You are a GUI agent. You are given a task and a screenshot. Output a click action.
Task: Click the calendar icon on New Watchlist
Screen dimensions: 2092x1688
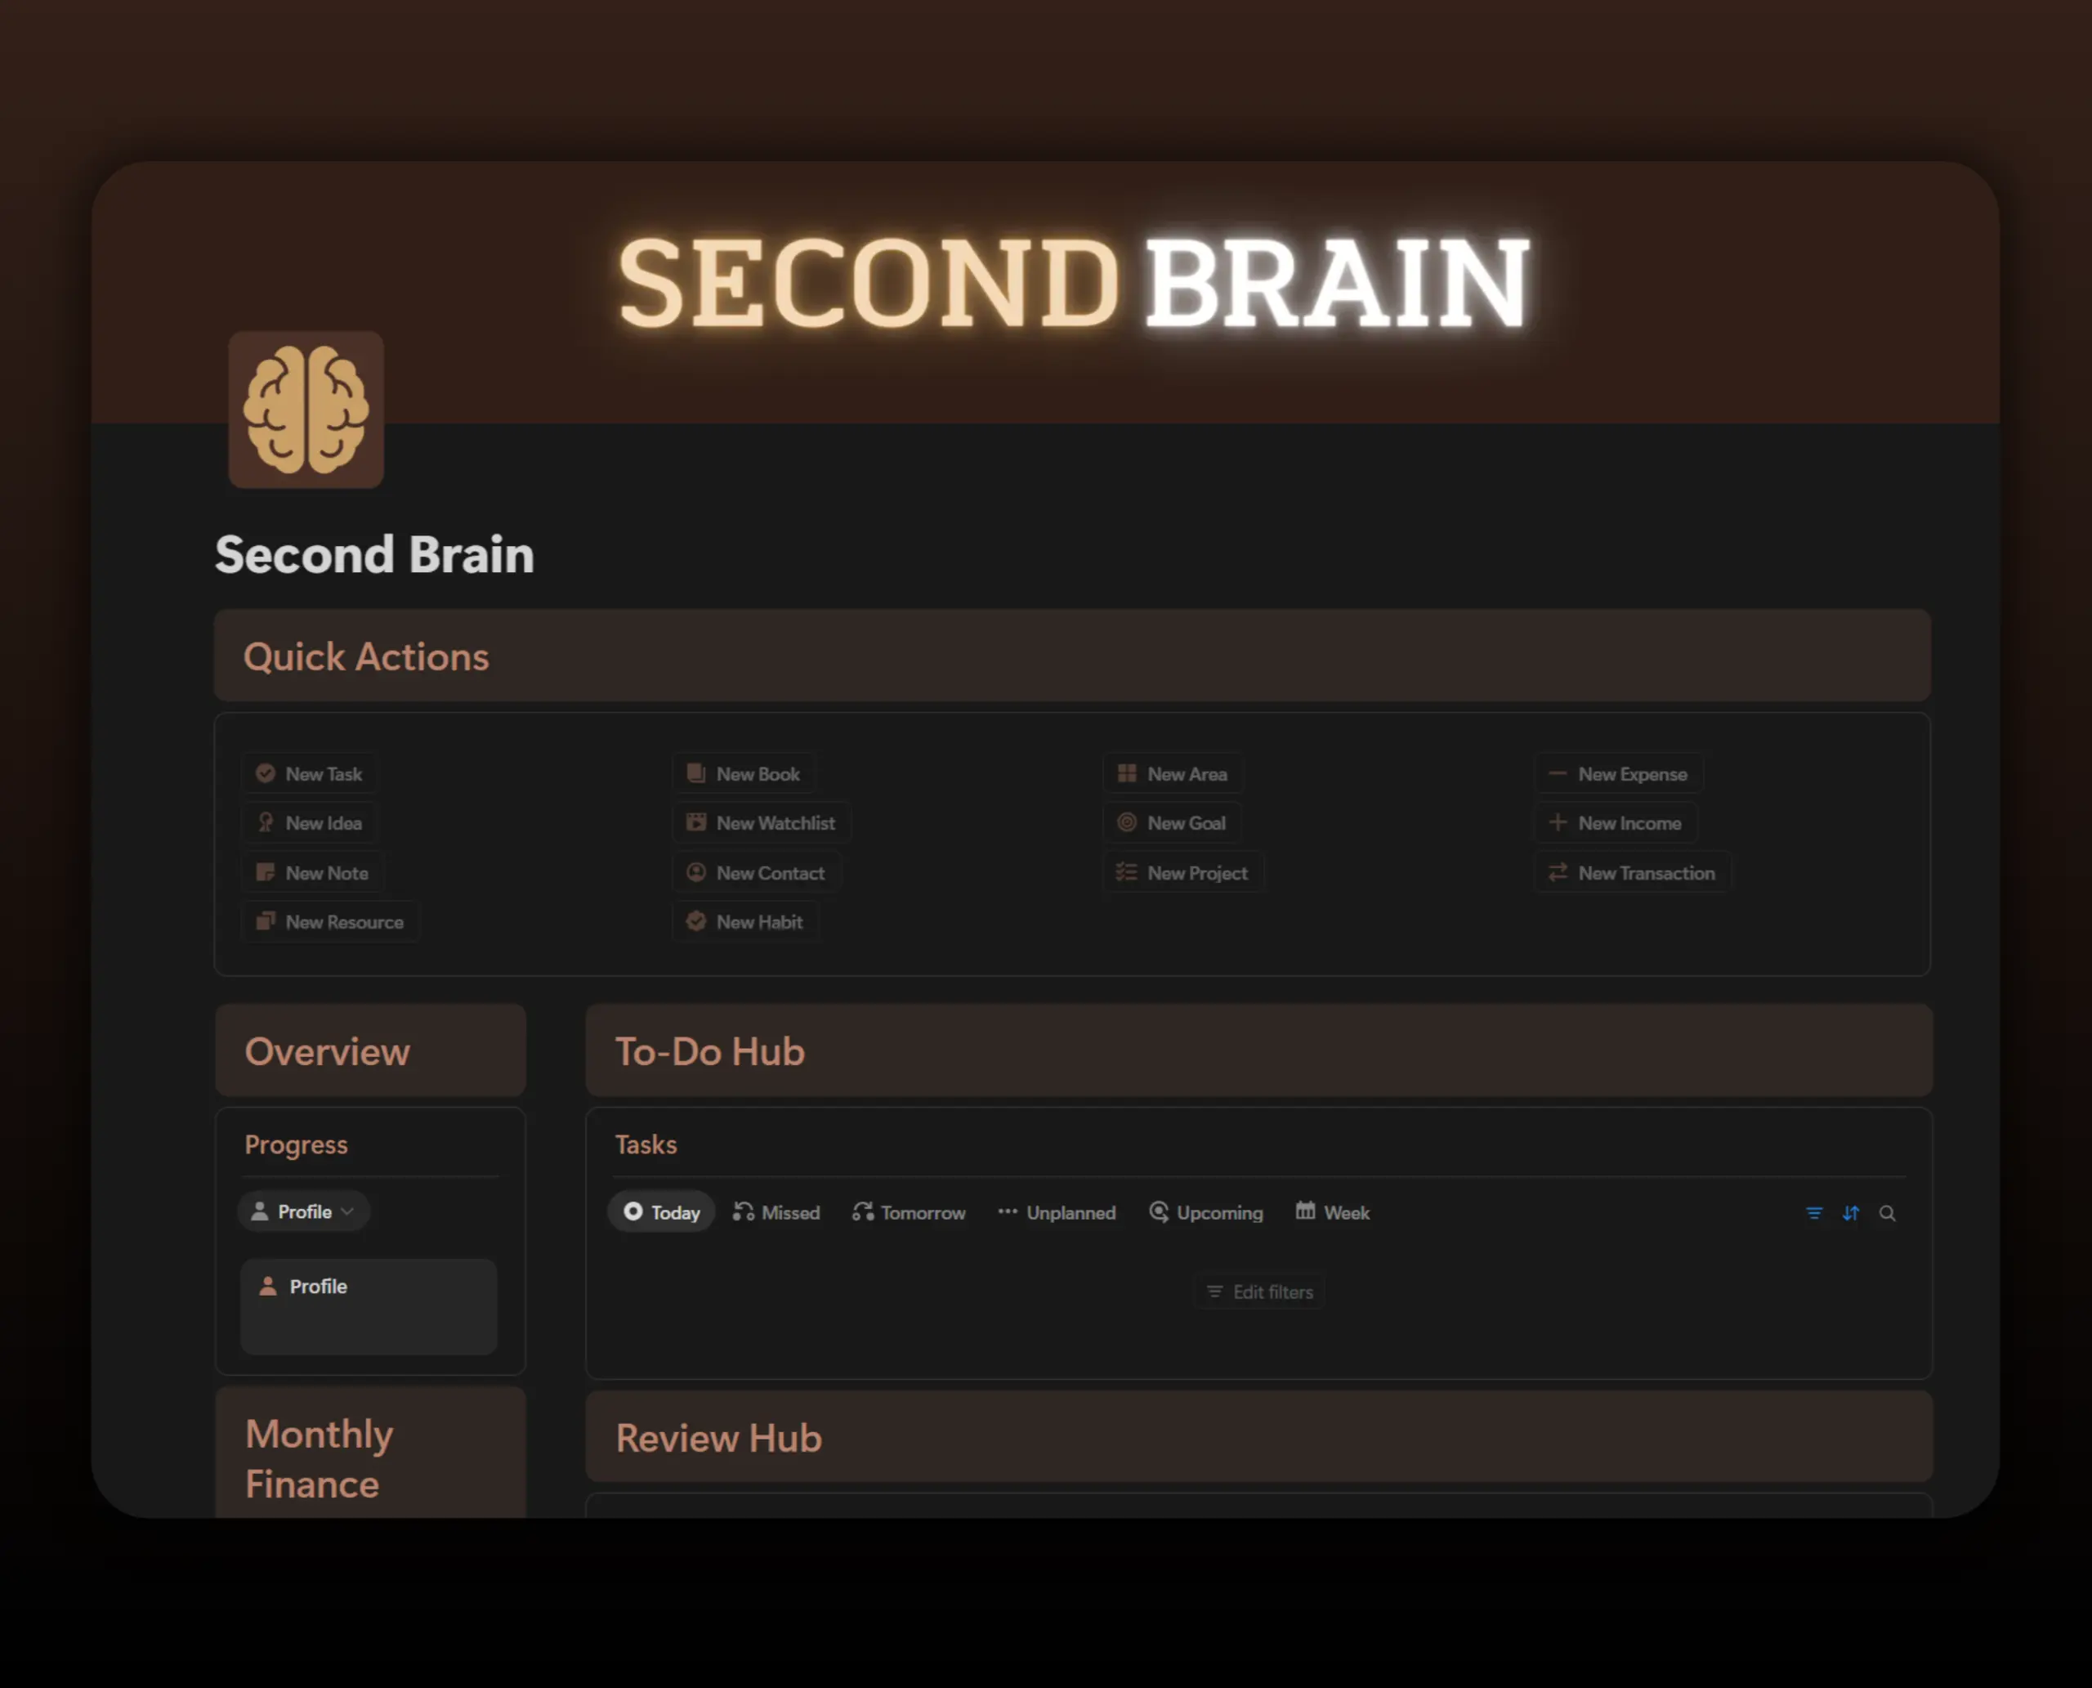(x=697, y=822)
